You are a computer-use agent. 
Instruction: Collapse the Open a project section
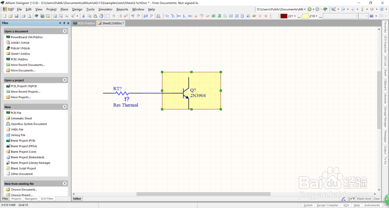pos(65,80)
